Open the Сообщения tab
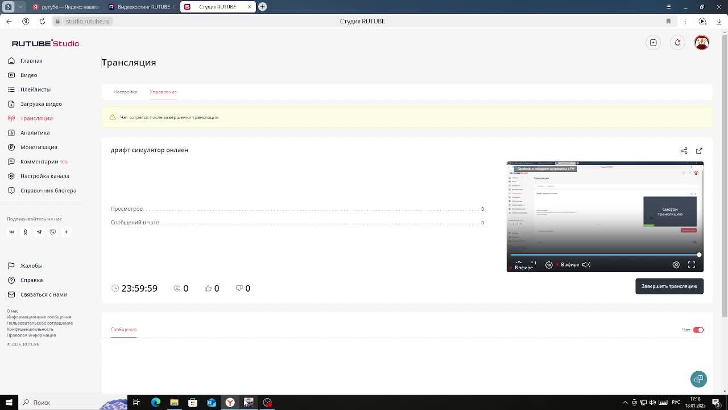Screen dimensions: 728x410 click(123, 330)
